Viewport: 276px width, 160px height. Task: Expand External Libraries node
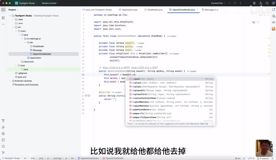(x=10, y=81)
